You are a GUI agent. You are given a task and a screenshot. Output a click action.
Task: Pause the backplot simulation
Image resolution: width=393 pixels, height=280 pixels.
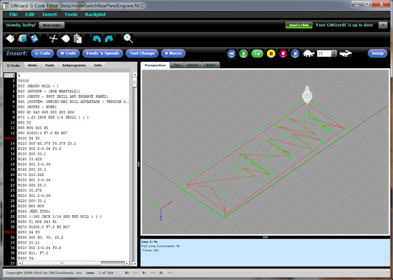[271, 54]
